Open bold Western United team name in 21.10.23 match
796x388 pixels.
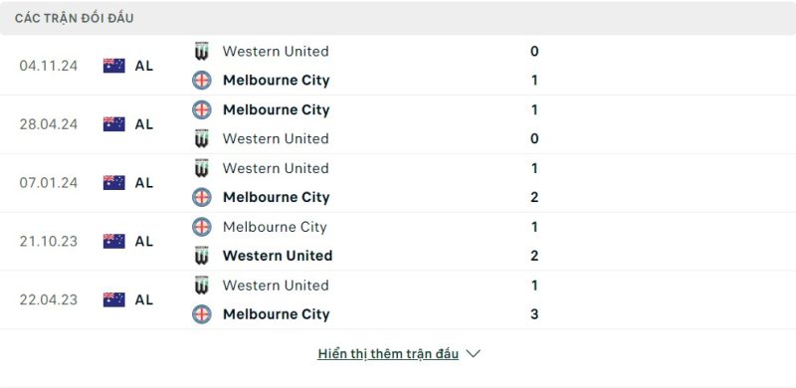tap(278, 256)
